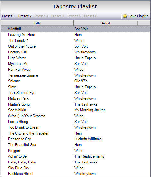Click the unlabeled column header after Artist
Image resolution: width=151 pixels, height=177 pixels.
(144, 23)
